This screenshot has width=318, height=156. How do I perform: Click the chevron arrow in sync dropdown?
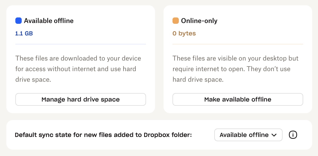pyautogui.click(x=274, y=135)
